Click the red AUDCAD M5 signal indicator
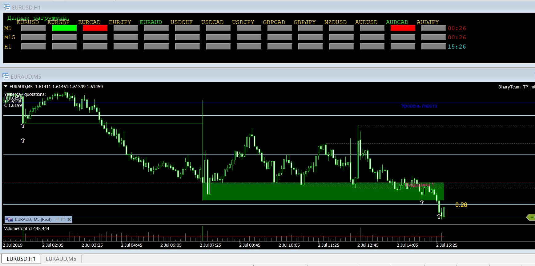This screenshot has width=535, height=266. [403, 28]
